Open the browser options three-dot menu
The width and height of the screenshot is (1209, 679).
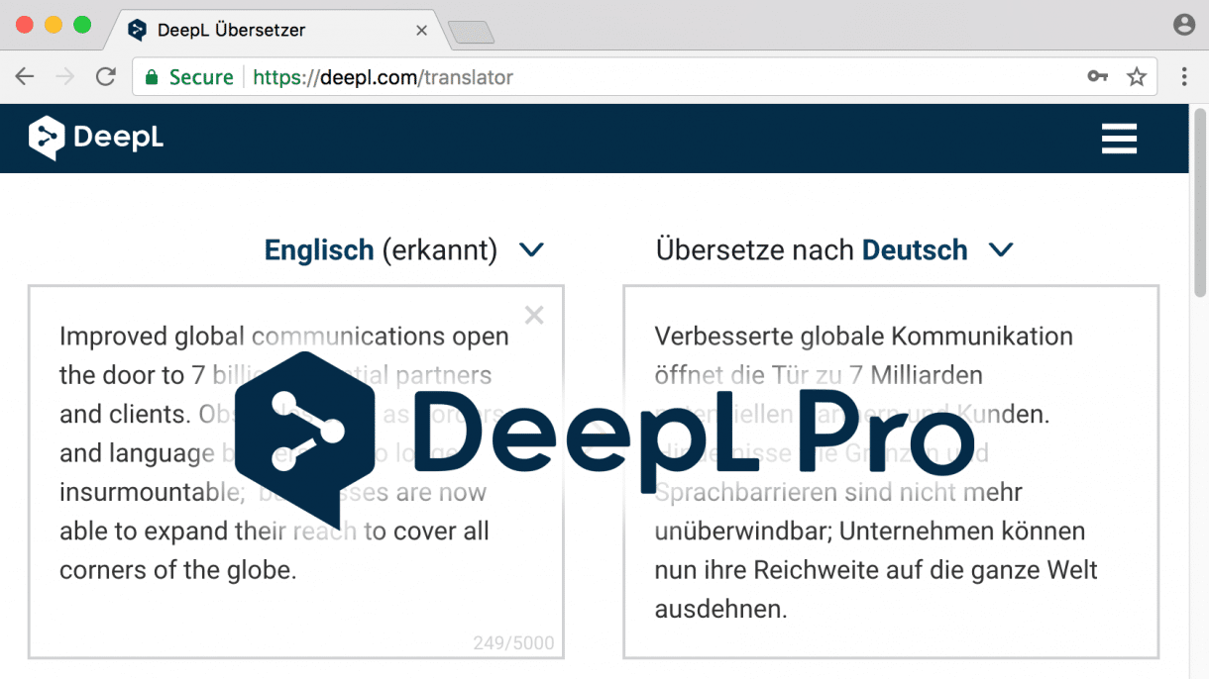tap(1184, 76)
